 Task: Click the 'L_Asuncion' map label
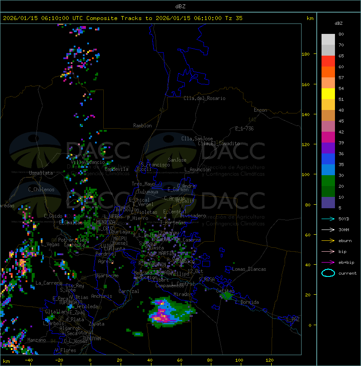coord(197,170)
